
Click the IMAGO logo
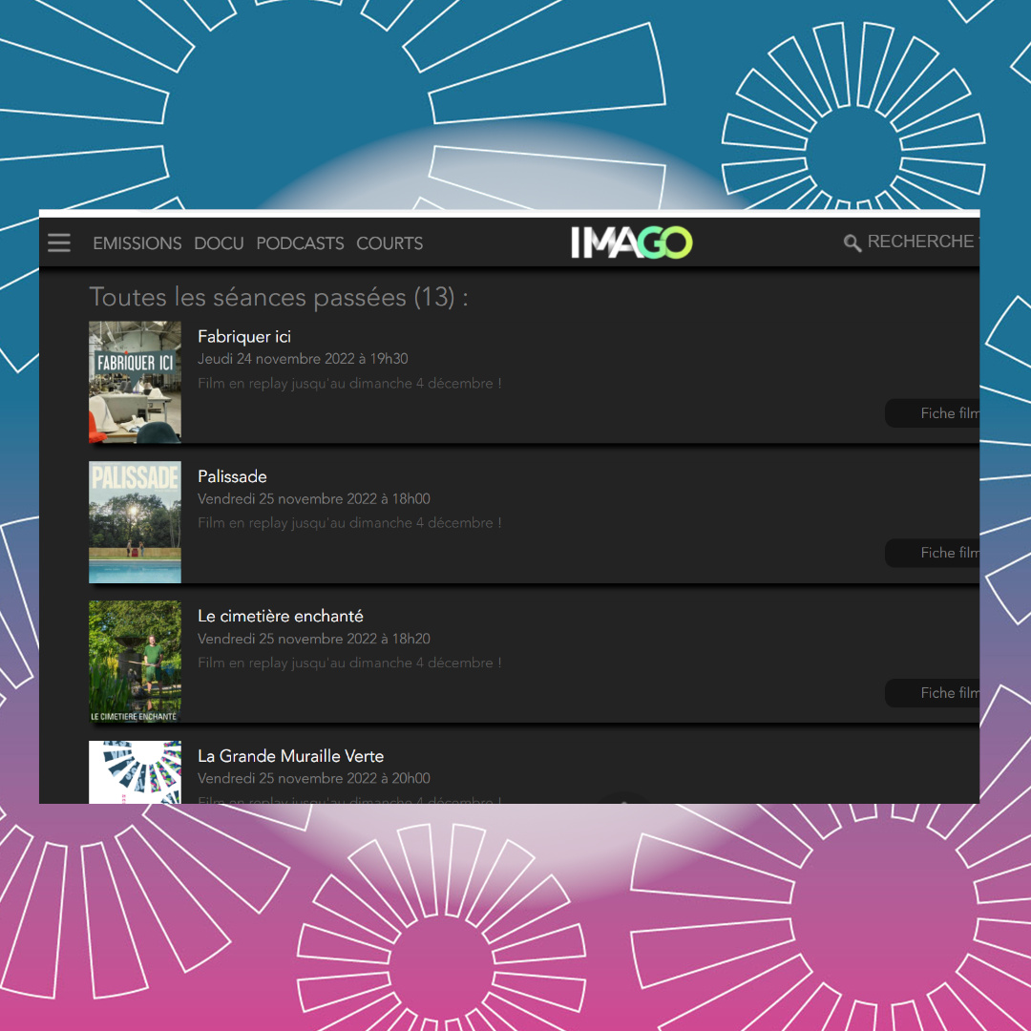[631, 242]
